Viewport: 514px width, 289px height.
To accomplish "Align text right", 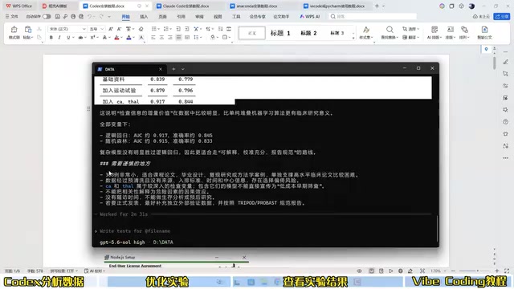I will click(x=170, y=38).
